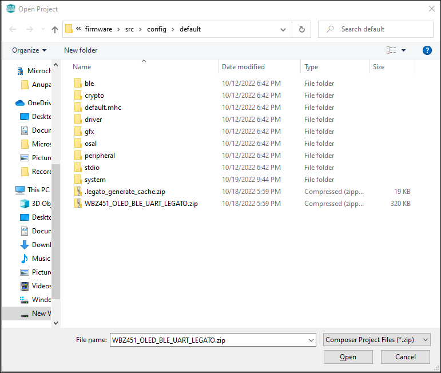Click the Open button
This screenshot has width=441, height=373.
point(348,357)
